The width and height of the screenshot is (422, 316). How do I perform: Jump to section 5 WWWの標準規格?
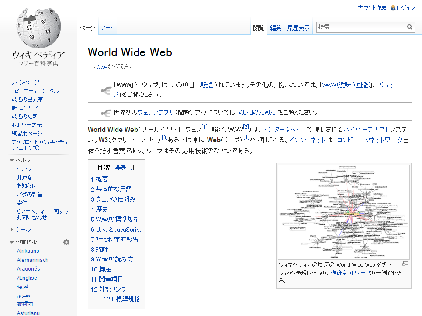[115, 220]
